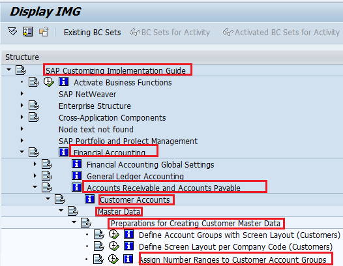Click info icon for General Ledger Accounting
This screenshot has height=266, width=343.
coord(76,175)
